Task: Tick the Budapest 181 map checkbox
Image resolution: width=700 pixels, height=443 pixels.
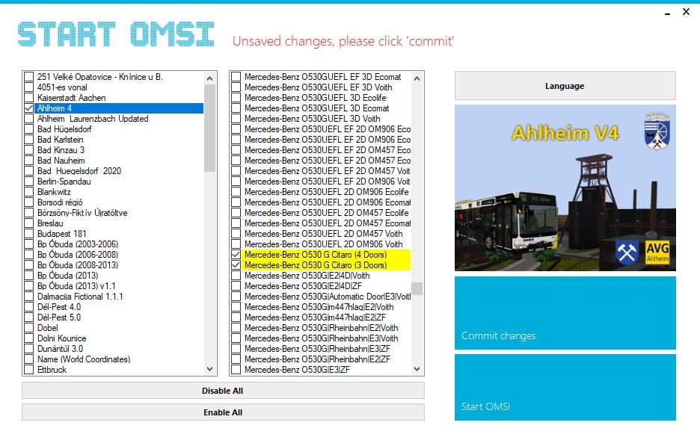Action: click(x=28, y=234)
